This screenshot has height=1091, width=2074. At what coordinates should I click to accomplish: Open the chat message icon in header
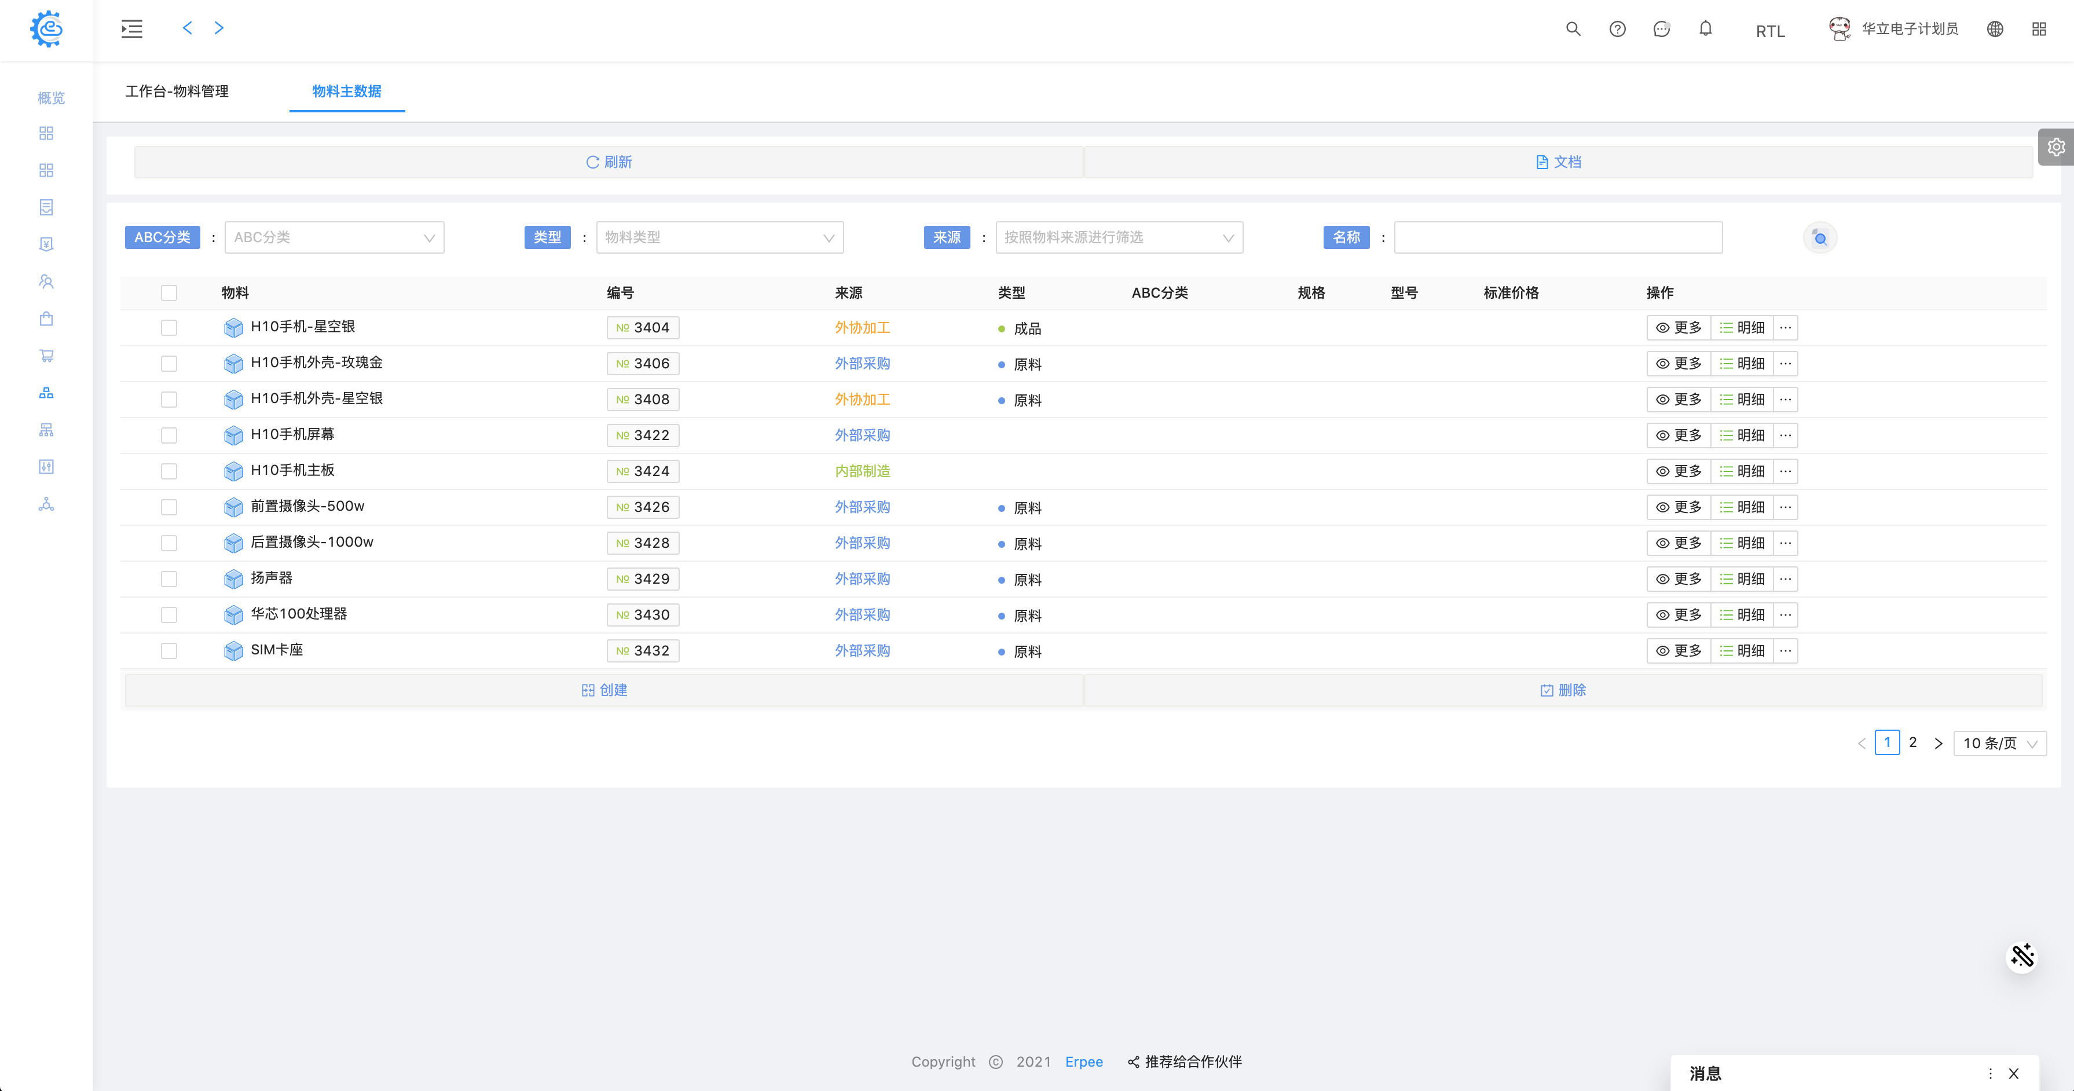coord(1661,29)
